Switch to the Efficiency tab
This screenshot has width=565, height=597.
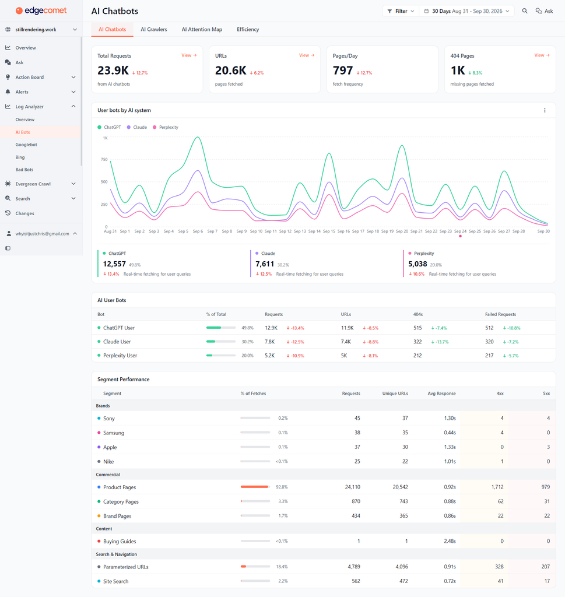[248, 29]
